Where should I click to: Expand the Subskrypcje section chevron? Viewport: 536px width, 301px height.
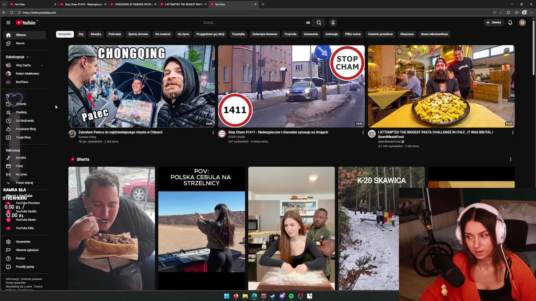(x=28, y=57)
